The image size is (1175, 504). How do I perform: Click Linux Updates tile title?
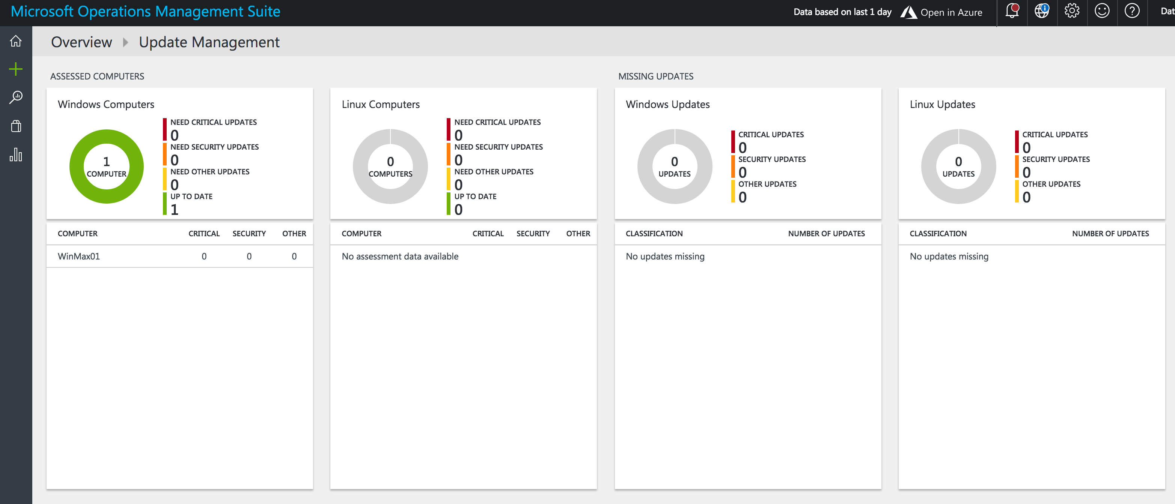[942, 104]
